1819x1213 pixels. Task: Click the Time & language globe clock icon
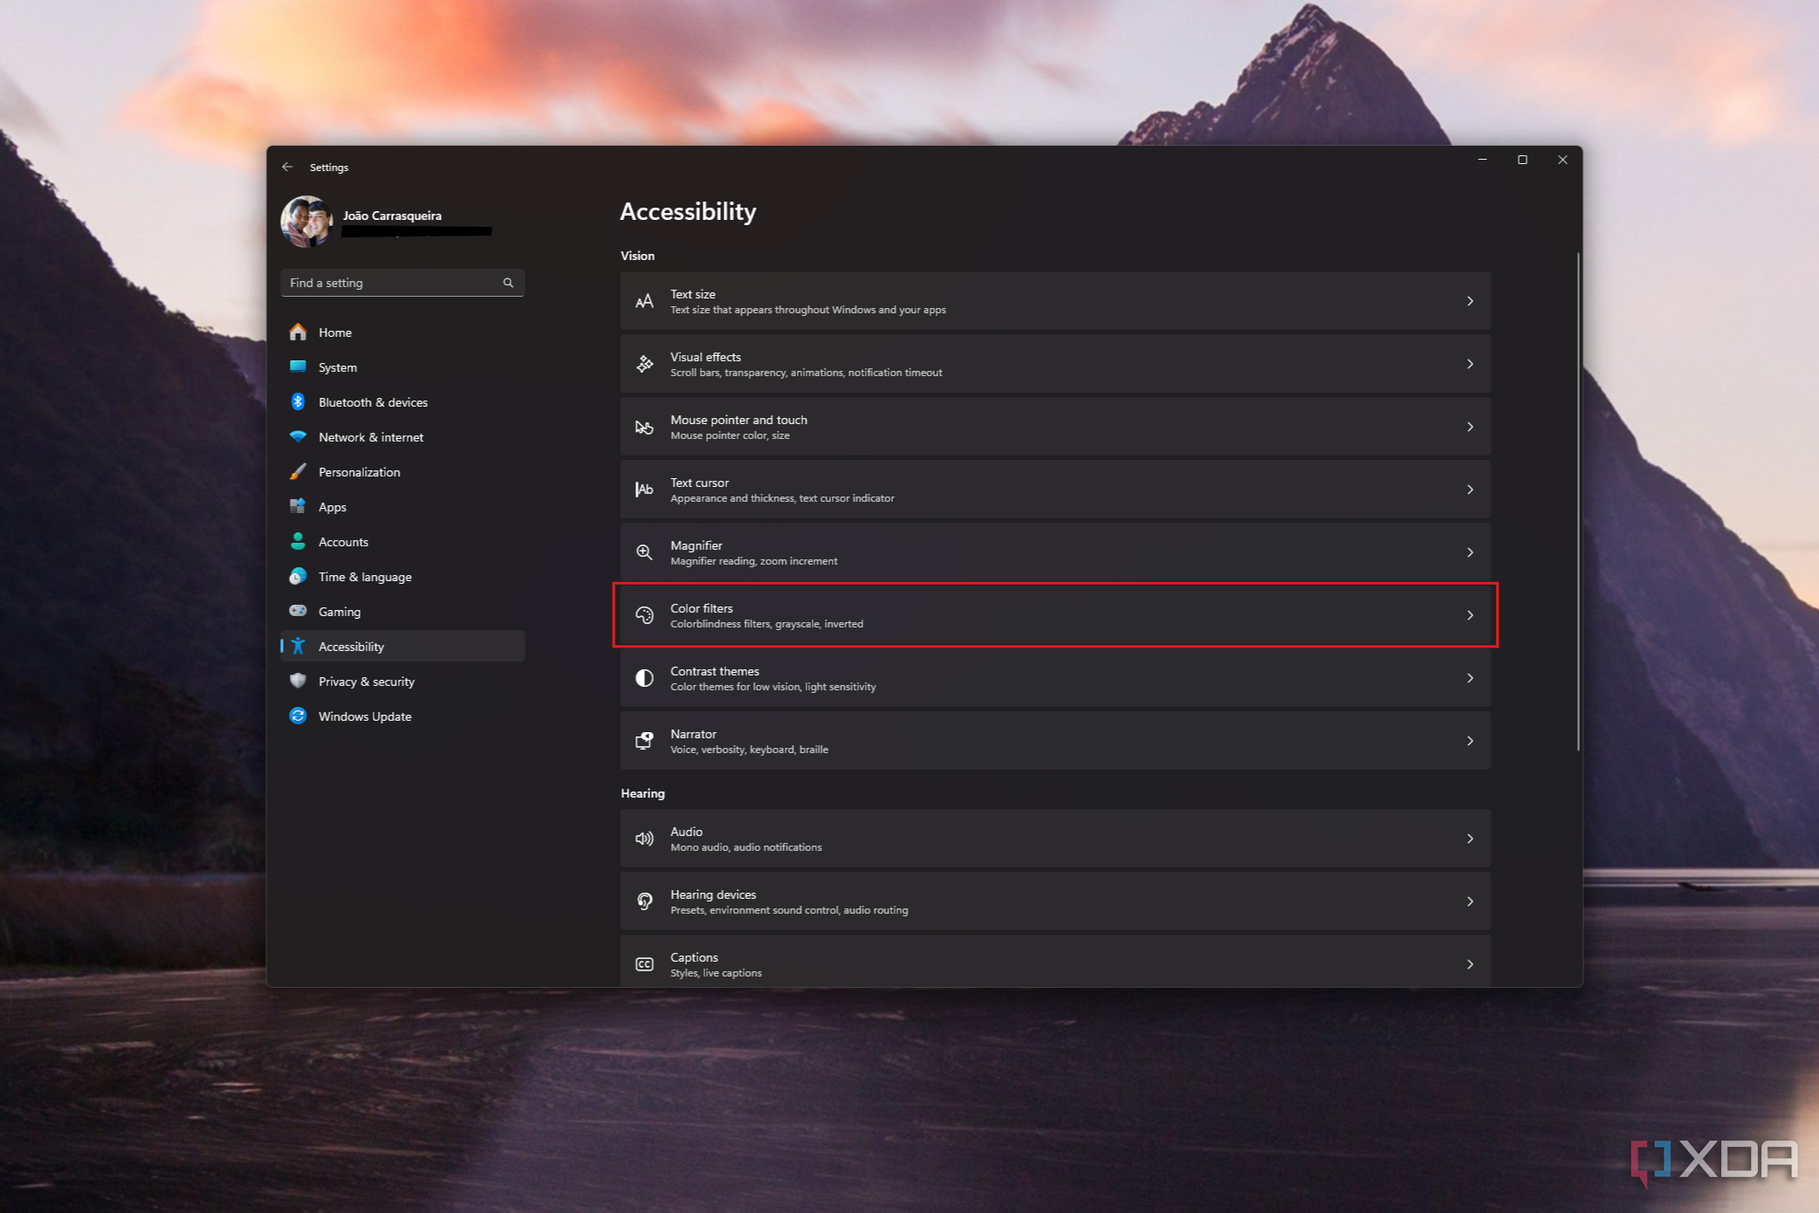point(298,577)
